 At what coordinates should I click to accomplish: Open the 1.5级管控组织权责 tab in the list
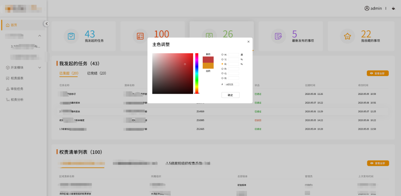(x=188, y=163)
